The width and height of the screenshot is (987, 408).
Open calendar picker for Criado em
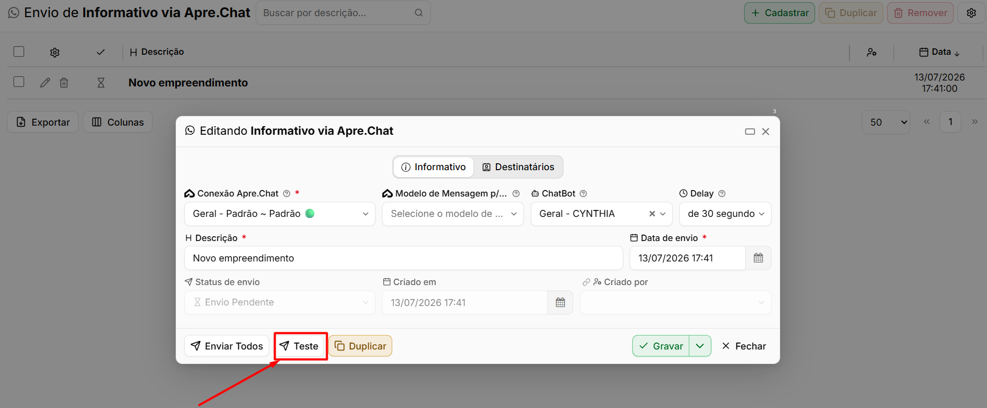[x=560, y=303]
